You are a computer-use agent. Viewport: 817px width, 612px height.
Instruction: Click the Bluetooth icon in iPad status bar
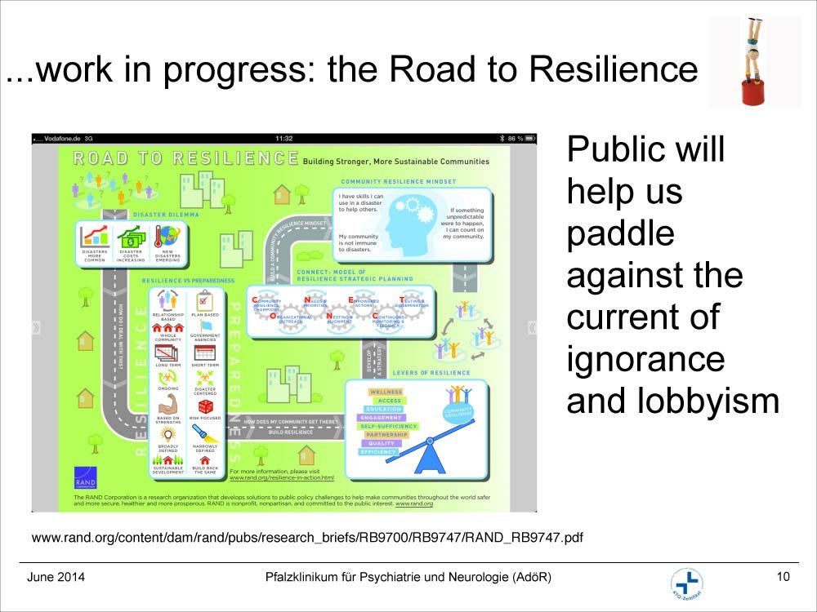[x=500, y=139]
